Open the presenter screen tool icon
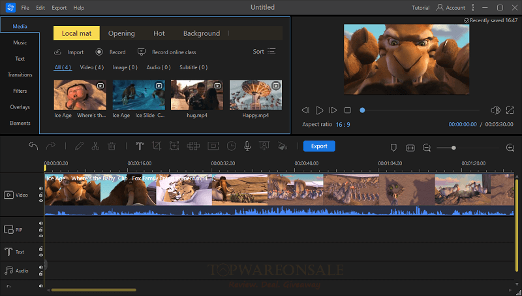 tap(264, 146)
